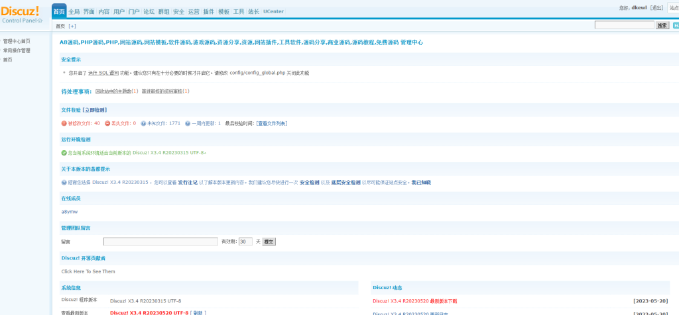Select 常用操作管理 in the sidebar

tap(17, 50)
